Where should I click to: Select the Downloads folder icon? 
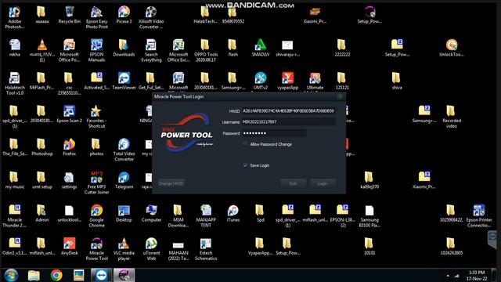coord(124,48)
